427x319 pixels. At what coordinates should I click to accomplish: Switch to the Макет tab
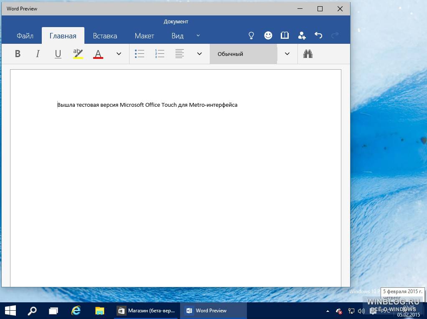[x=144, y=36]
